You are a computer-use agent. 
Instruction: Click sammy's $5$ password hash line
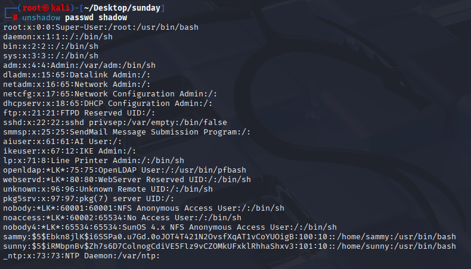(x=230, y=237)
